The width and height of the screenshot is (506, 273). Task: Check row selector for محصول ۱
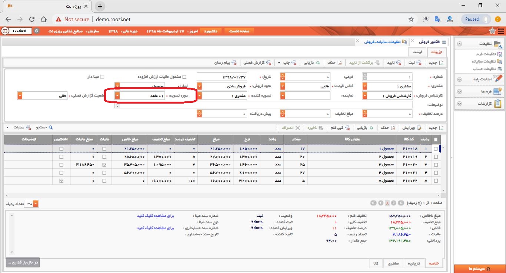coord(436,149)
